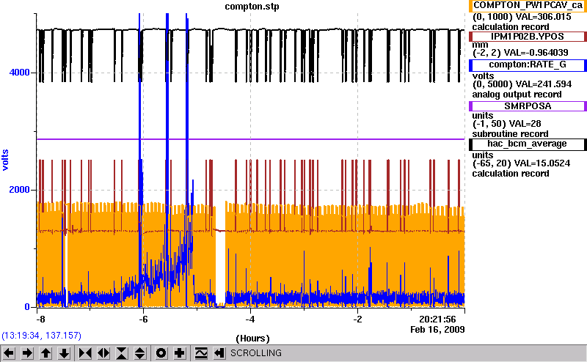Click the horizontal zoom-in bowtie icon
The width and height of the screenshot is (587, 362).
click(x=85, y=353)
